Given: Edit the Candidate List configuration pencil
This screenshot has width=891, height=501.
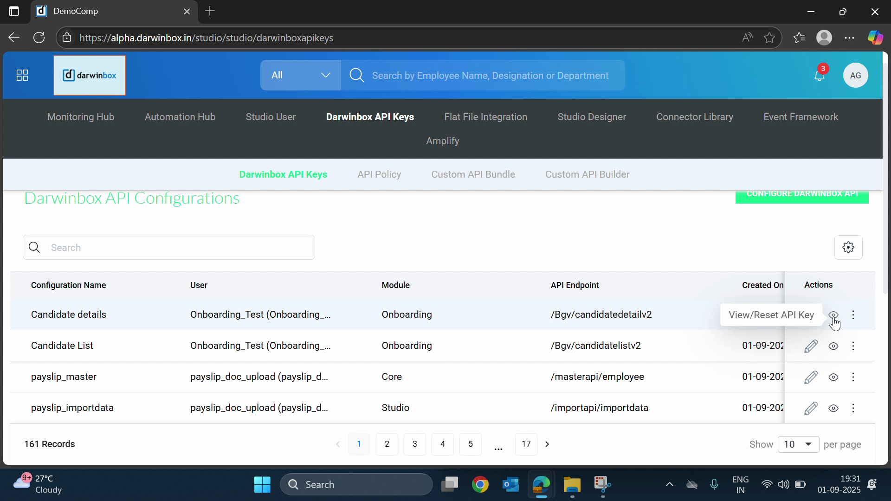Looking at the screenshot, I should tap(811, 346).
